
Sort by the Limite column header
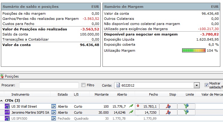[x=190, y=94]
